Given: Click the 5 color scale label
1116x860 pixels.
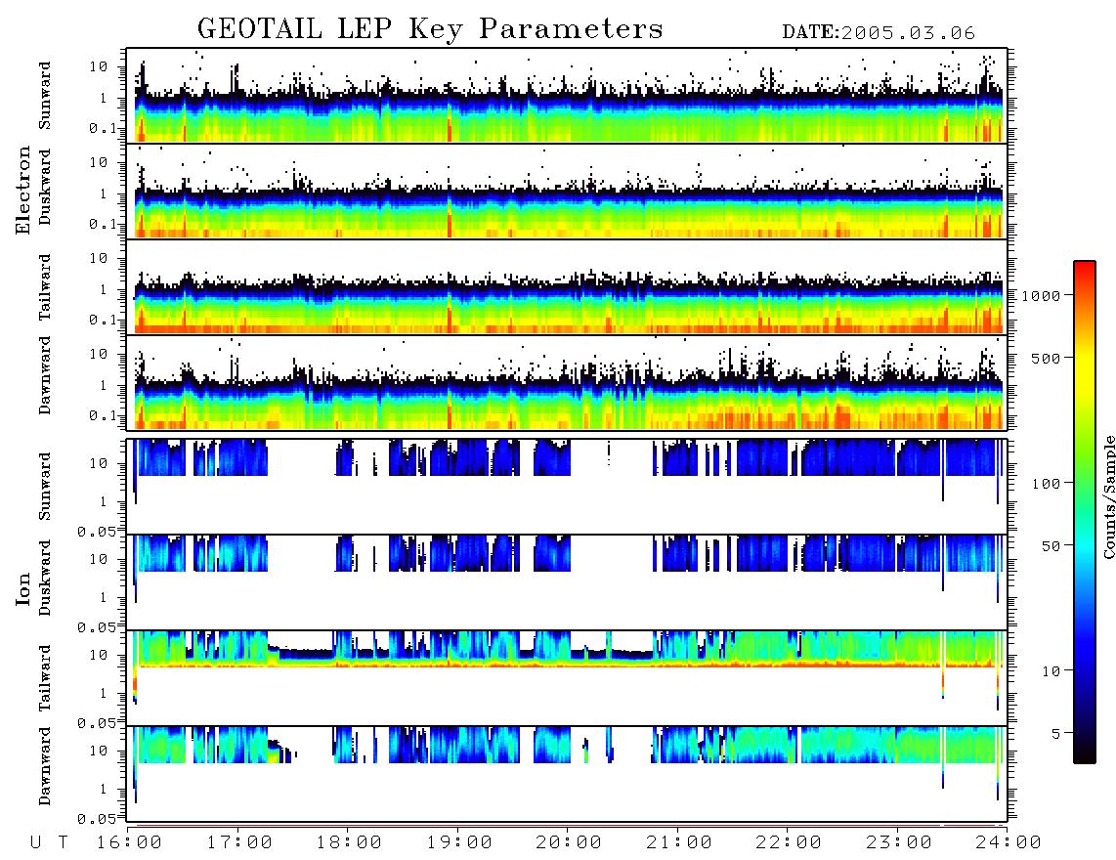Looking at the screenshot, I should (1056, 733).
